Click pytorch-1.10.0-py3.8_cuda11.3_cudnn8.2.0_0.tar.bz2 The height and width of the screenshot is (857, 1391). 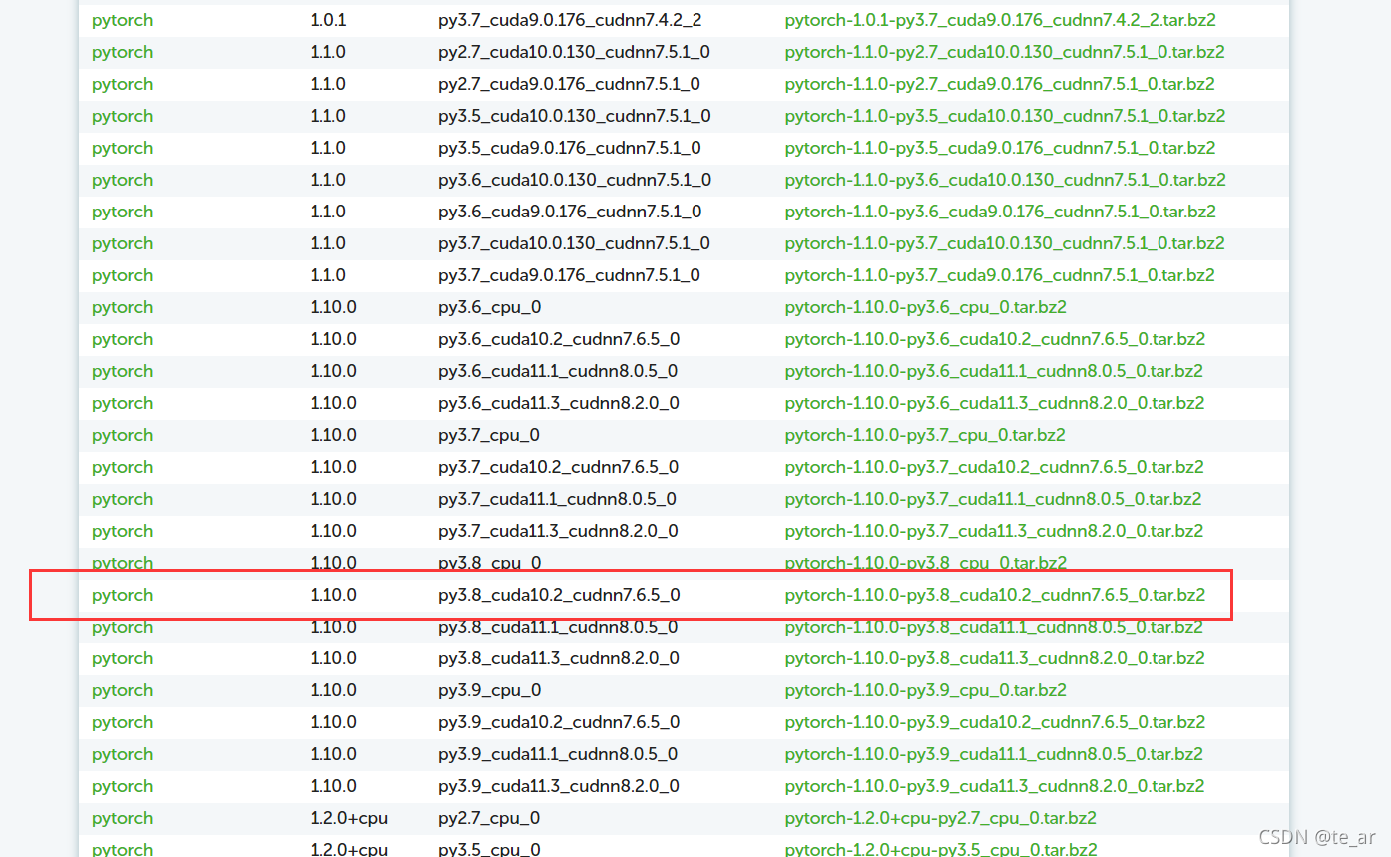tap(995, 658)
